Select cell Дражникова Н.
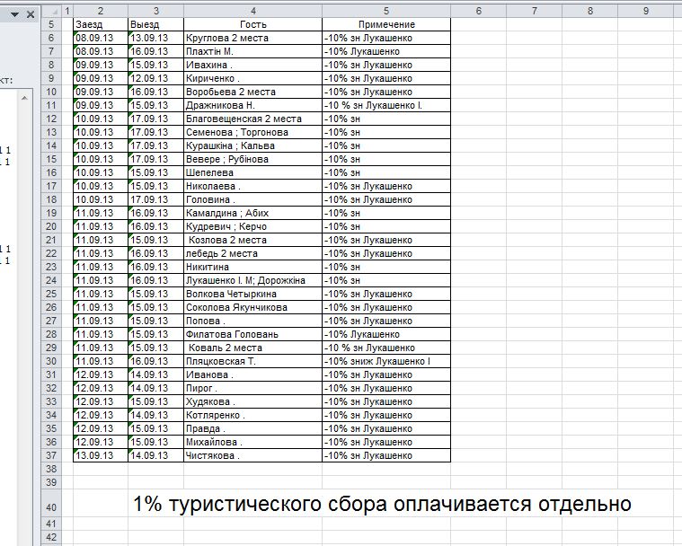682x546 pixels. pos(253,105)
